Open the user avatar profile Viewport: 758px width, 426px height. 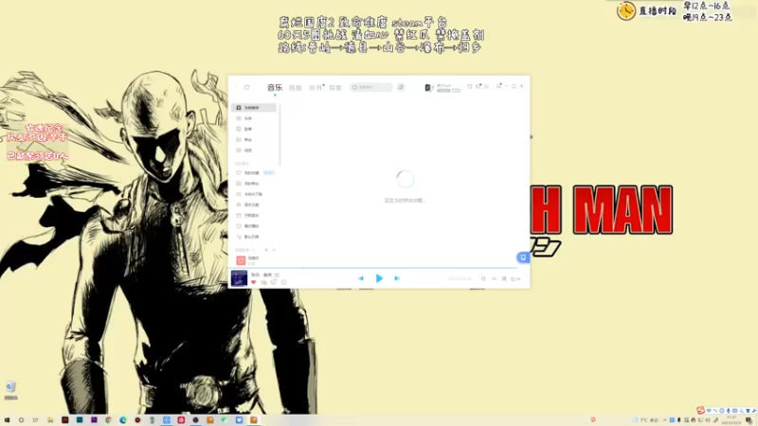tap(428, 87)
